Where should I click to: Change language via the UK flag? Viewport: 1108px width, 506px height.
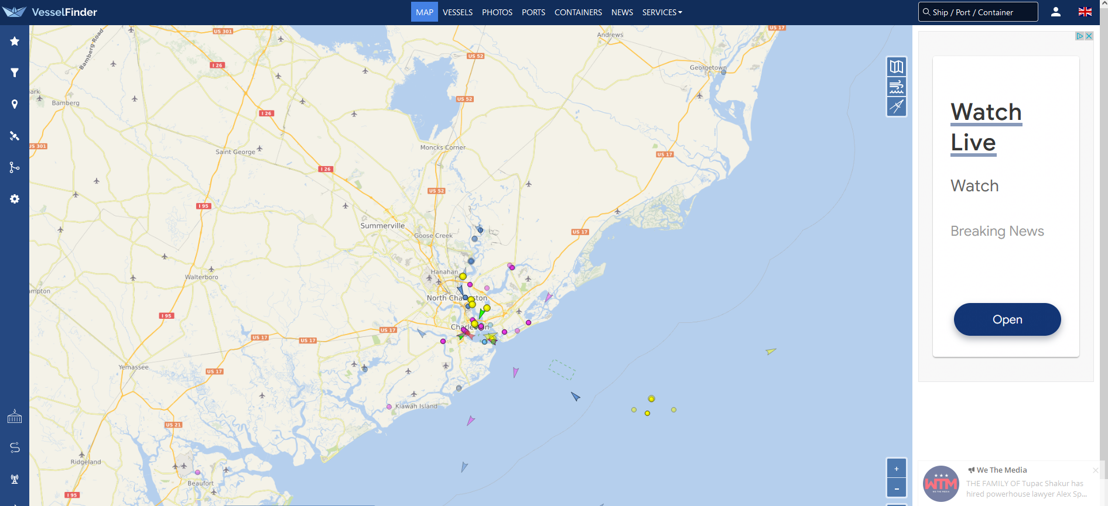pyautogui.click(x=1085, y=12)
